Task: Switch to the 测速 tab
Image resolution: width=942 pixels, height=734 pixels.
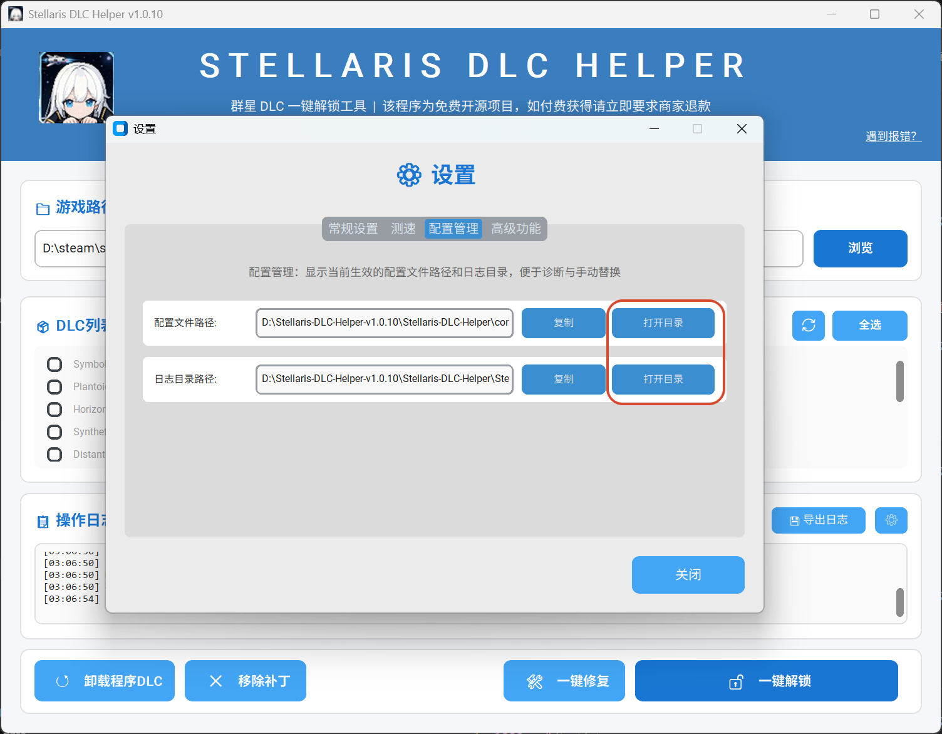Action: coord(403,229)
